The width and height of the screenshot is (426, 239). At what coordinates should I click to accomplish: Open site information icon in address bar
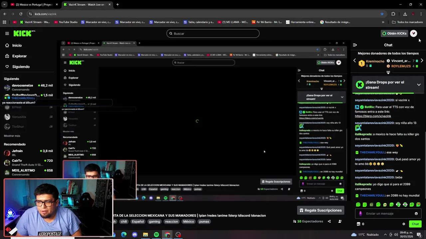pos(30,14)
